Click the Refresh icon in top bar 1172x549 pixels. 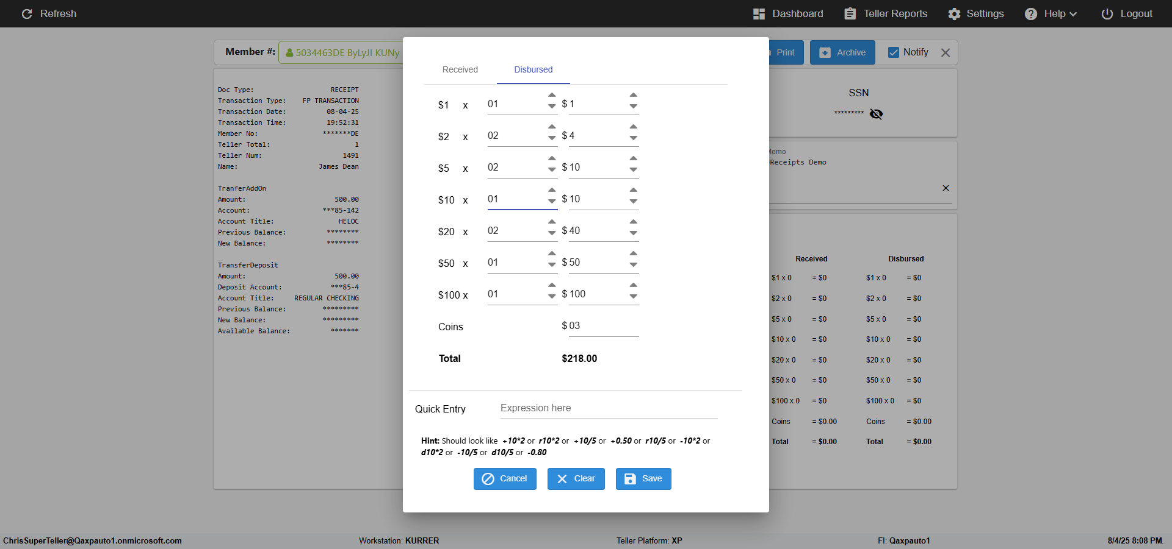27,13
